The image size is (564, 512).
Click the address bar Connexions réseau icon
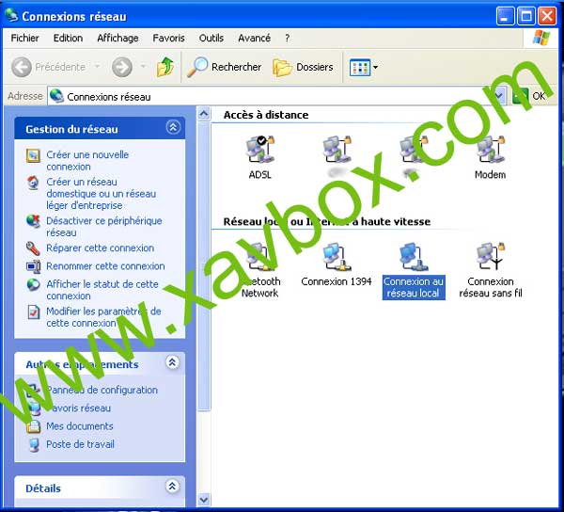(x=56, y=96)
